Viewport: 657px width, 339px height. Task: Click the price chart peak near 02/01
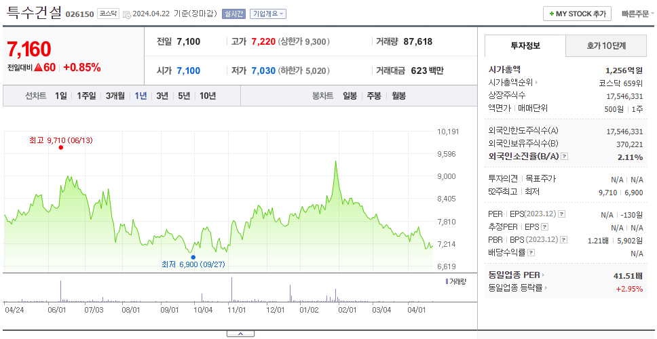point(335,163)
